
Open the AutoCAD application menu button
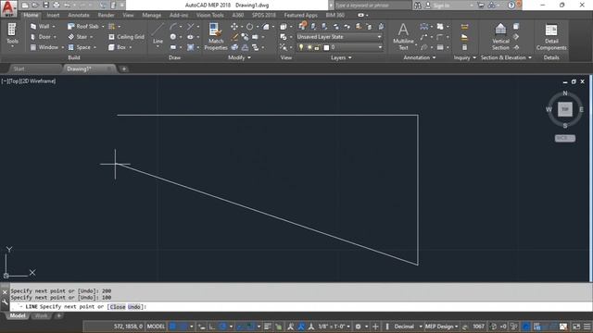pyautogui.click(x=8, y=8)
